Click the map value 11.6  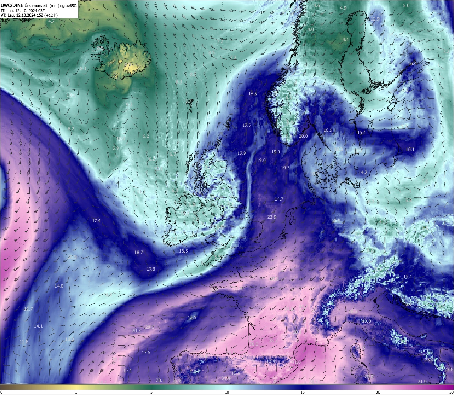tap(24, 342)
